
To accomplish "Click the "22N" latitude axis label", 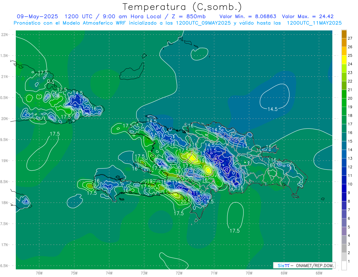I will pos(4,34).
